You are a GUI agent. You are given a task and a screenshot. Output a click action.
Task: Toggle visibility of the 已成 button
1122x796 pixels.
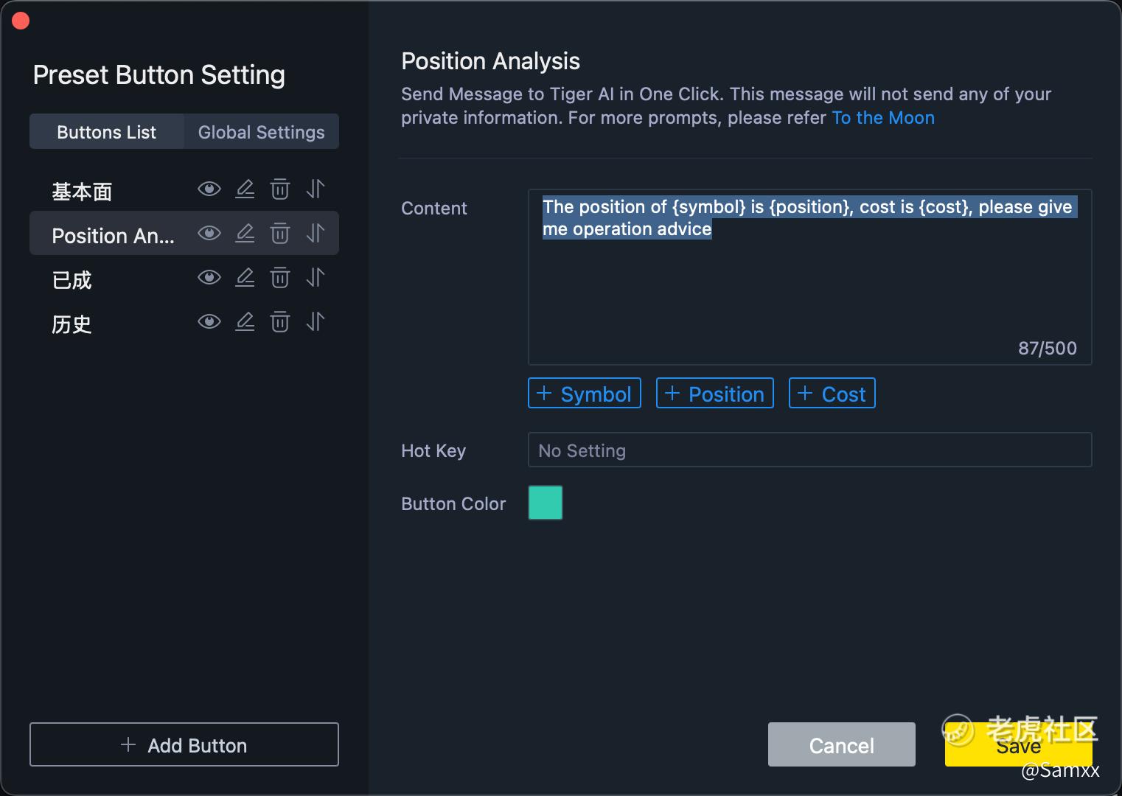[209, 278]
